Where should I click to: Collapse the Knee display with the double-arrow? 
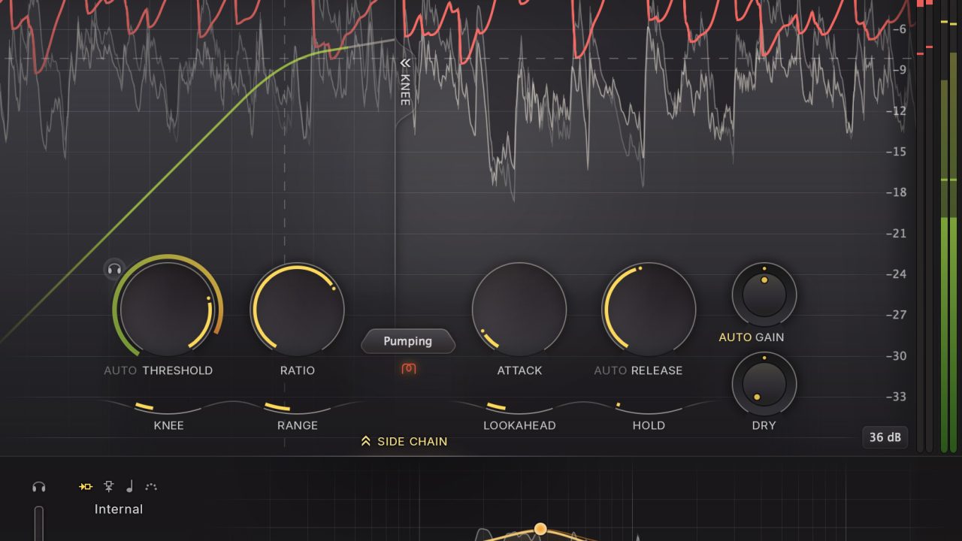point(404,63)
